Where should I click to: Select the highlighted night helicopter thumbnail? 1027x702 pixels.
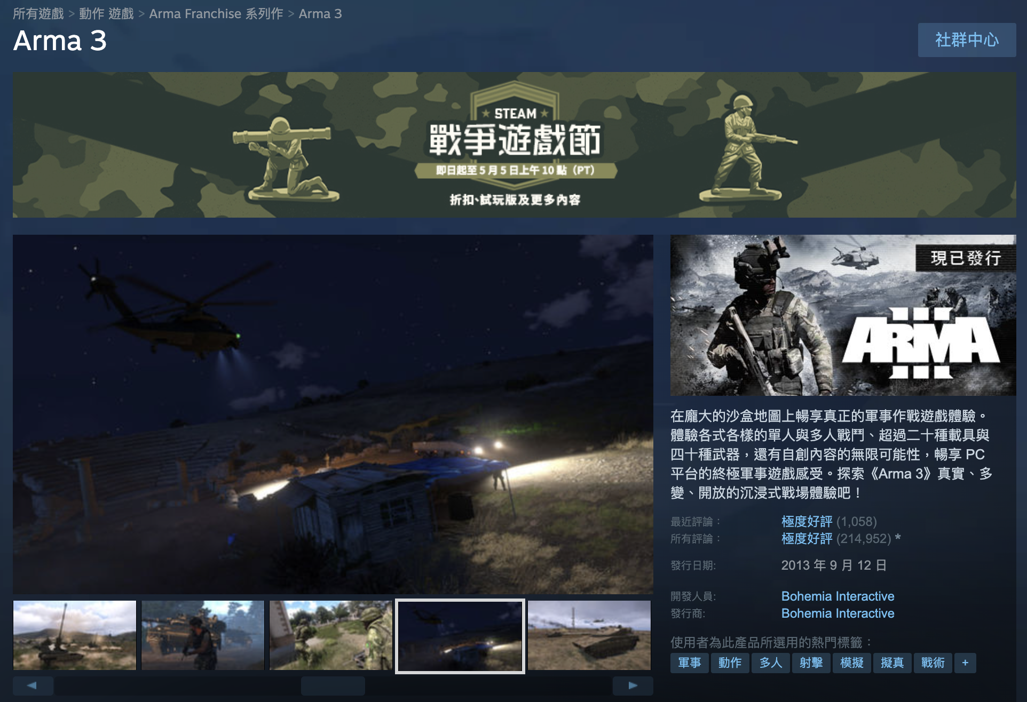pyautogui.click(x=460, y=636)
